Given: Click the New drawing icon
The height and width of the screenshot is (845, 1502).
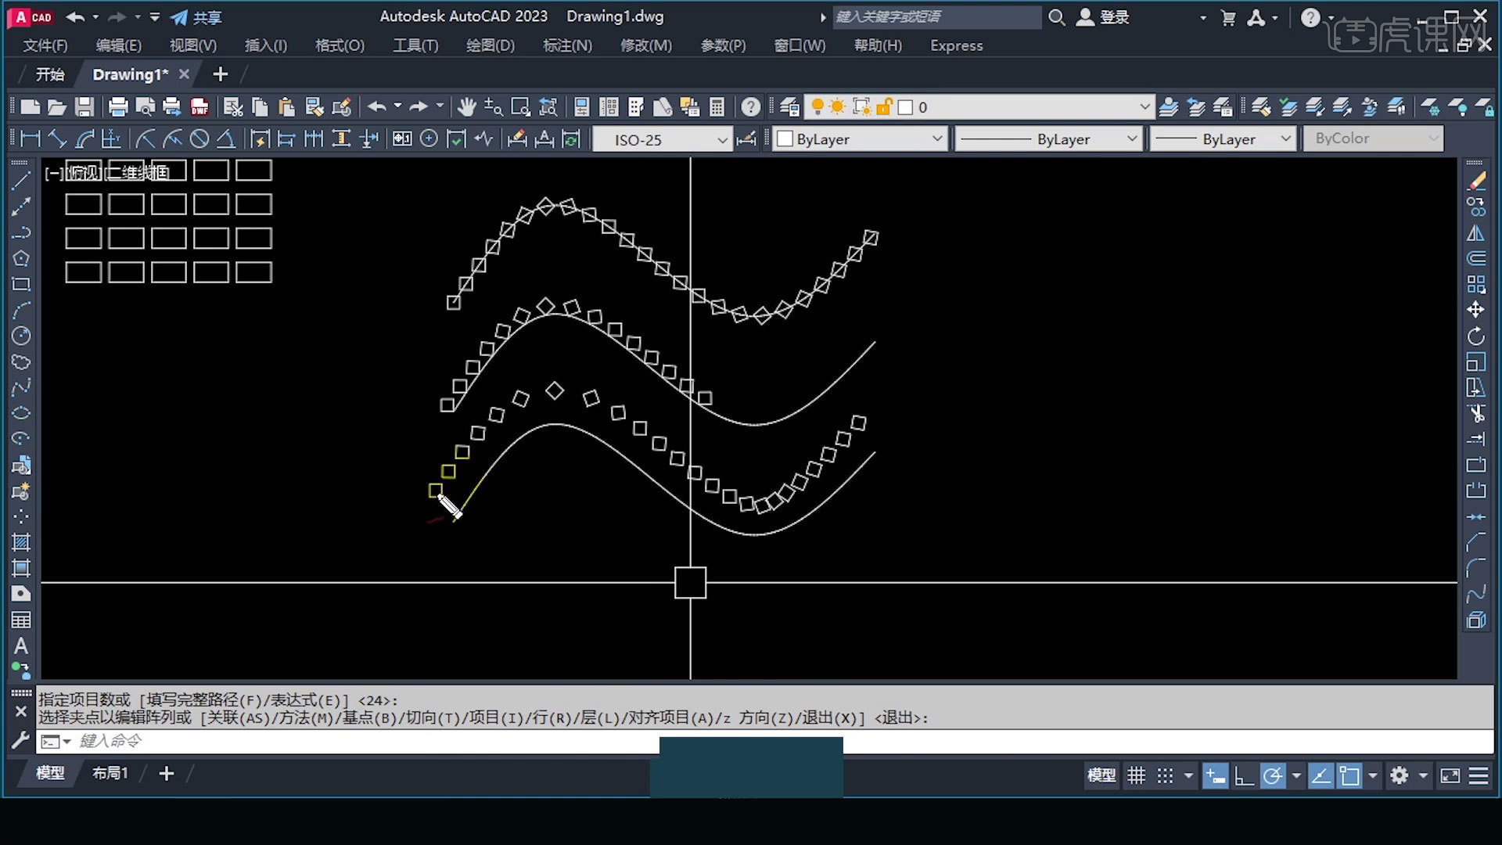Looking at the screenshot, I should pos(30,107).
